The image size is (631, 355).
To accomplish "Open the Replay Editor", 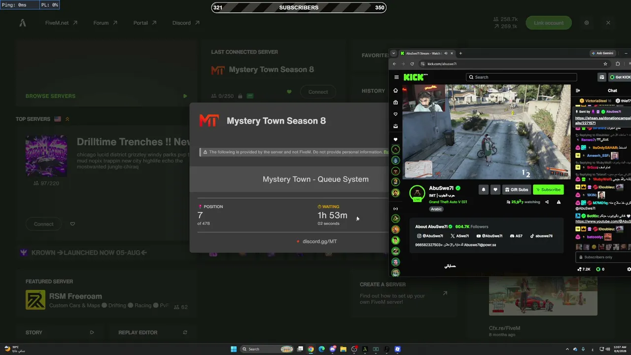I will click(x=138, y=332).
